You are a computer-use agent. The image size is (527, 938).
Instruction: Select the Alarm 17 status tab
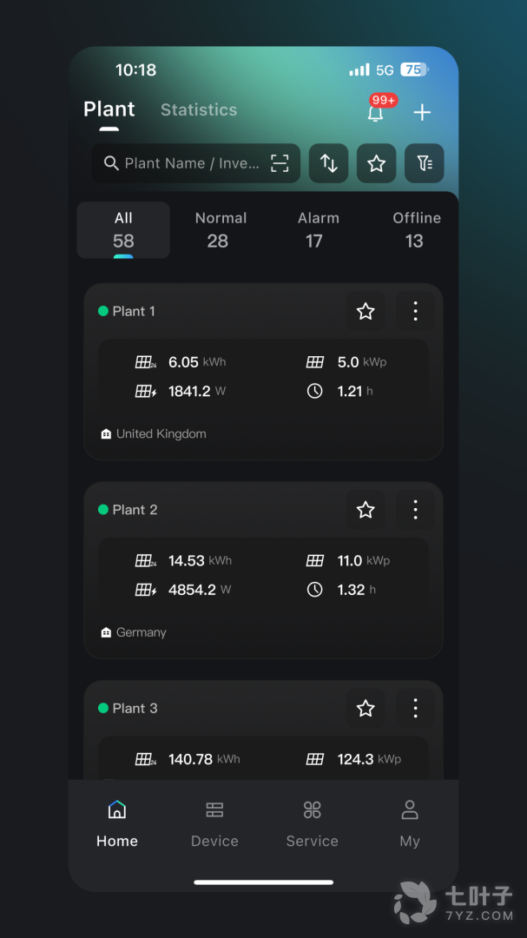pyautogui.click(x=319, y=229)
